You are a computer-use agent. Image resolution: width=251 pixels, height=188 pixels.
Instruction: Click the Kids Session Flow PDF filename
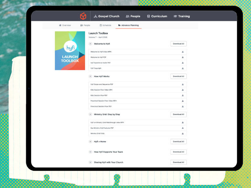[99, 96]
